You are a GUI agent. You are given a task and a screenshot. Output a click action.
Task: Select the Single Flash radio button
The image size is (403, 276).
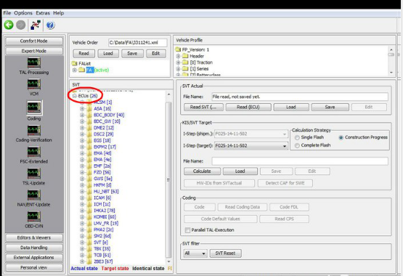[x=297, y=137]
